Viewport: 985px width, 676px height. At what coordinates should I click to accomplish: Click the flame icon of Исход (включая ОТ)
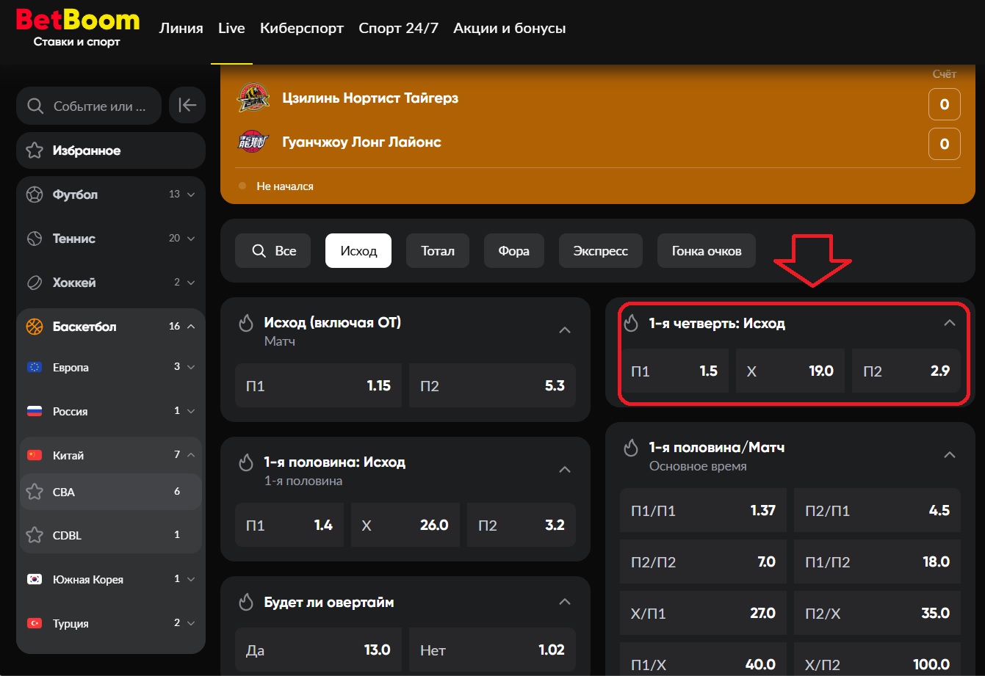tap(246, 323)
